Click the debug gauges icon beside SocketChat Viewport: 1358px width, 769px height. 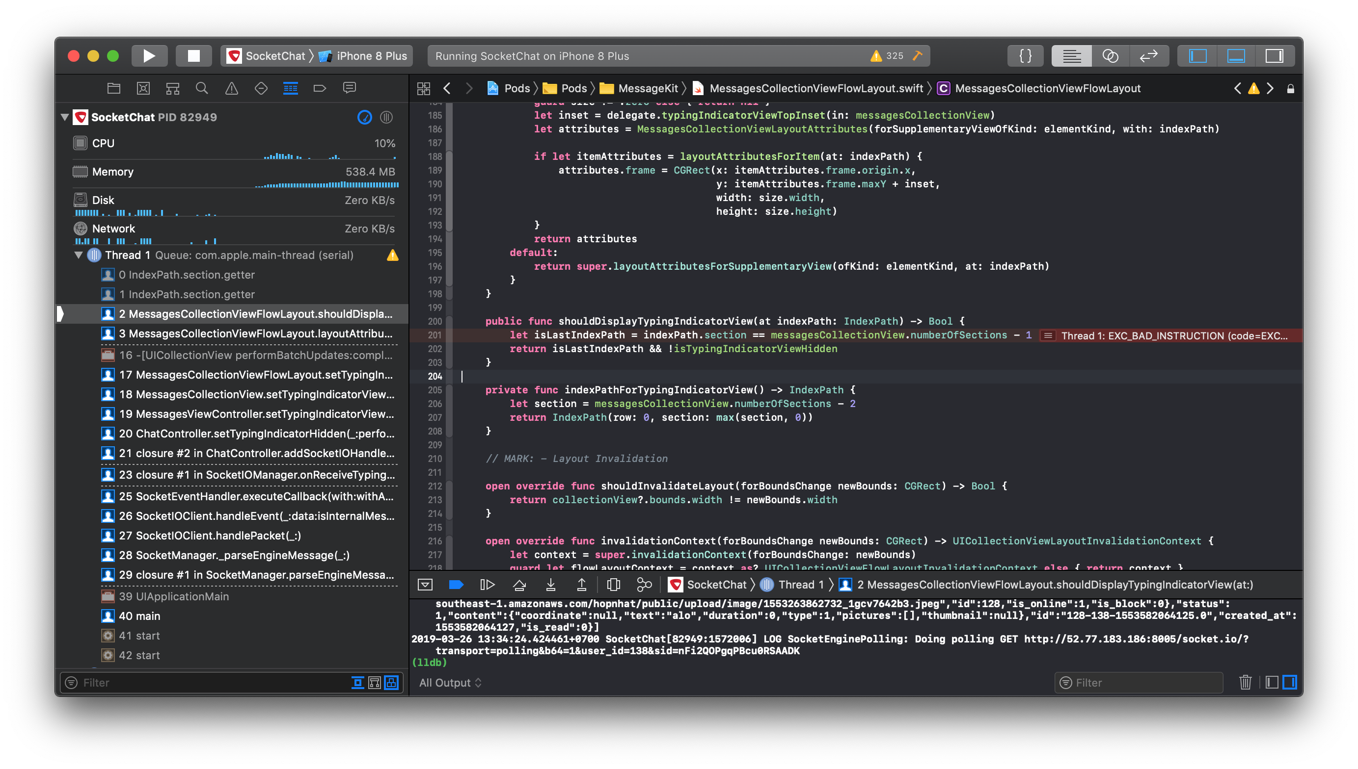pyautogui.click(x=364, y=117)
